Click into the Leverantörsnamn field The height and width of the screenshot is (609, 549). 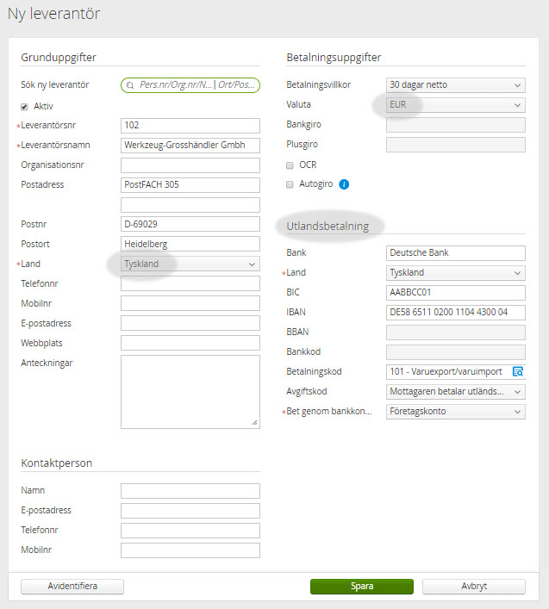point(190,145)
